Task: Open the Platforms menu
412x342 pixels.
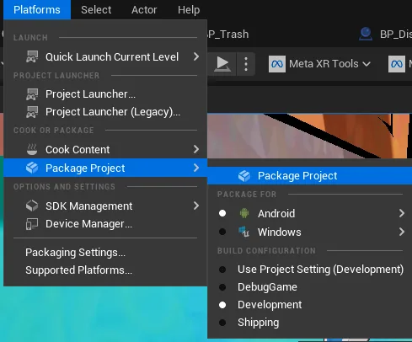Action: tap(37, 10)
